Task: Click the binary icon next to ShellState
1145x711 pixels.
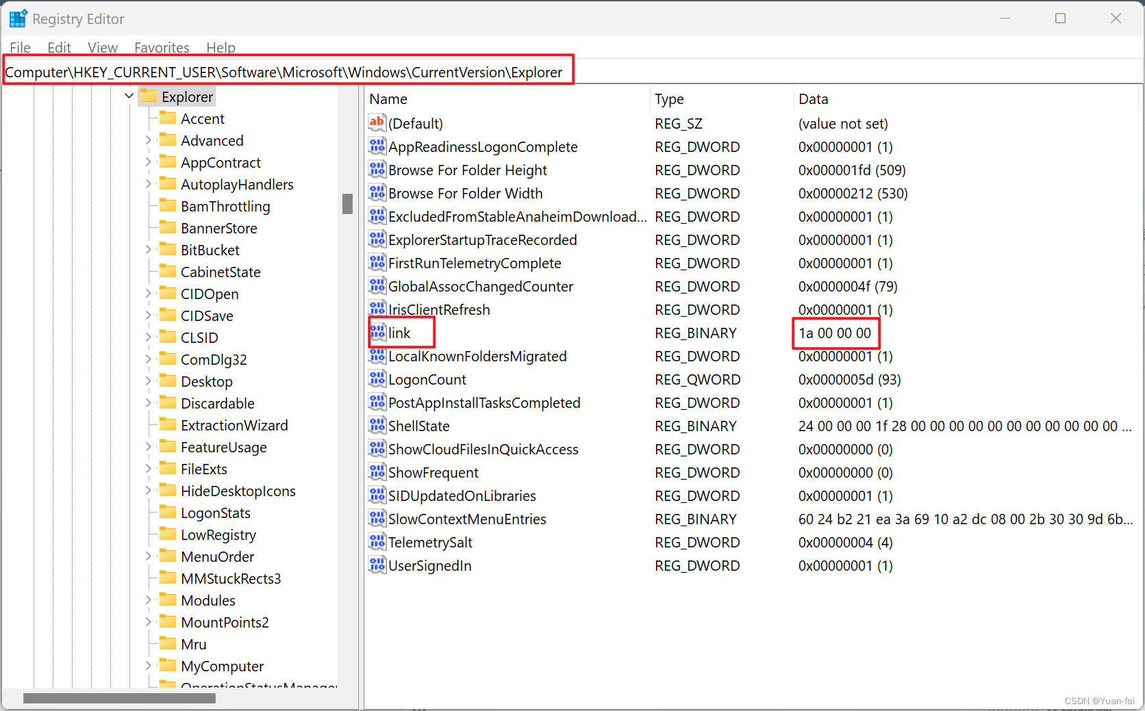Action: [377, 425]
